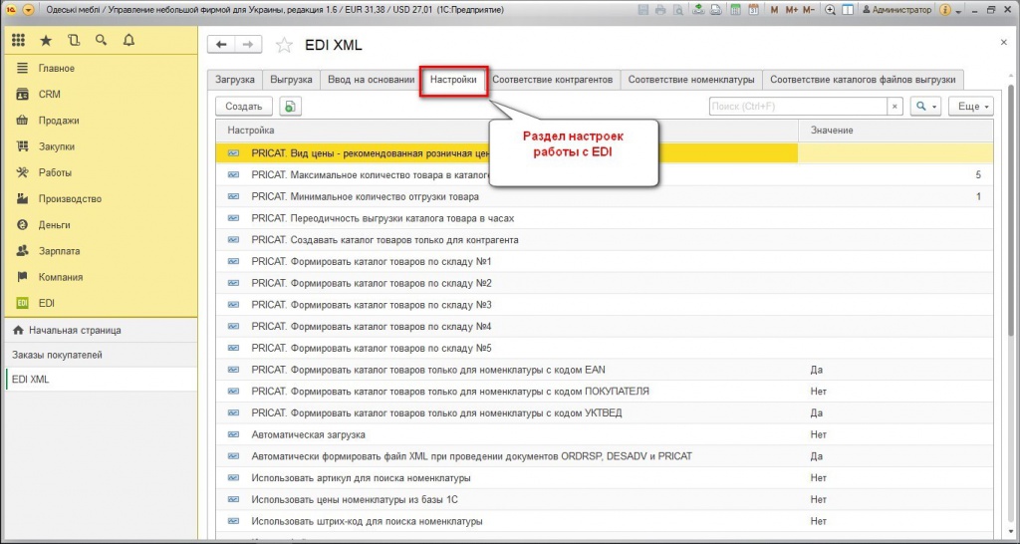Open the Calendar icon in title bar
The image size is (1020, 544).
(x=753, y=10)
